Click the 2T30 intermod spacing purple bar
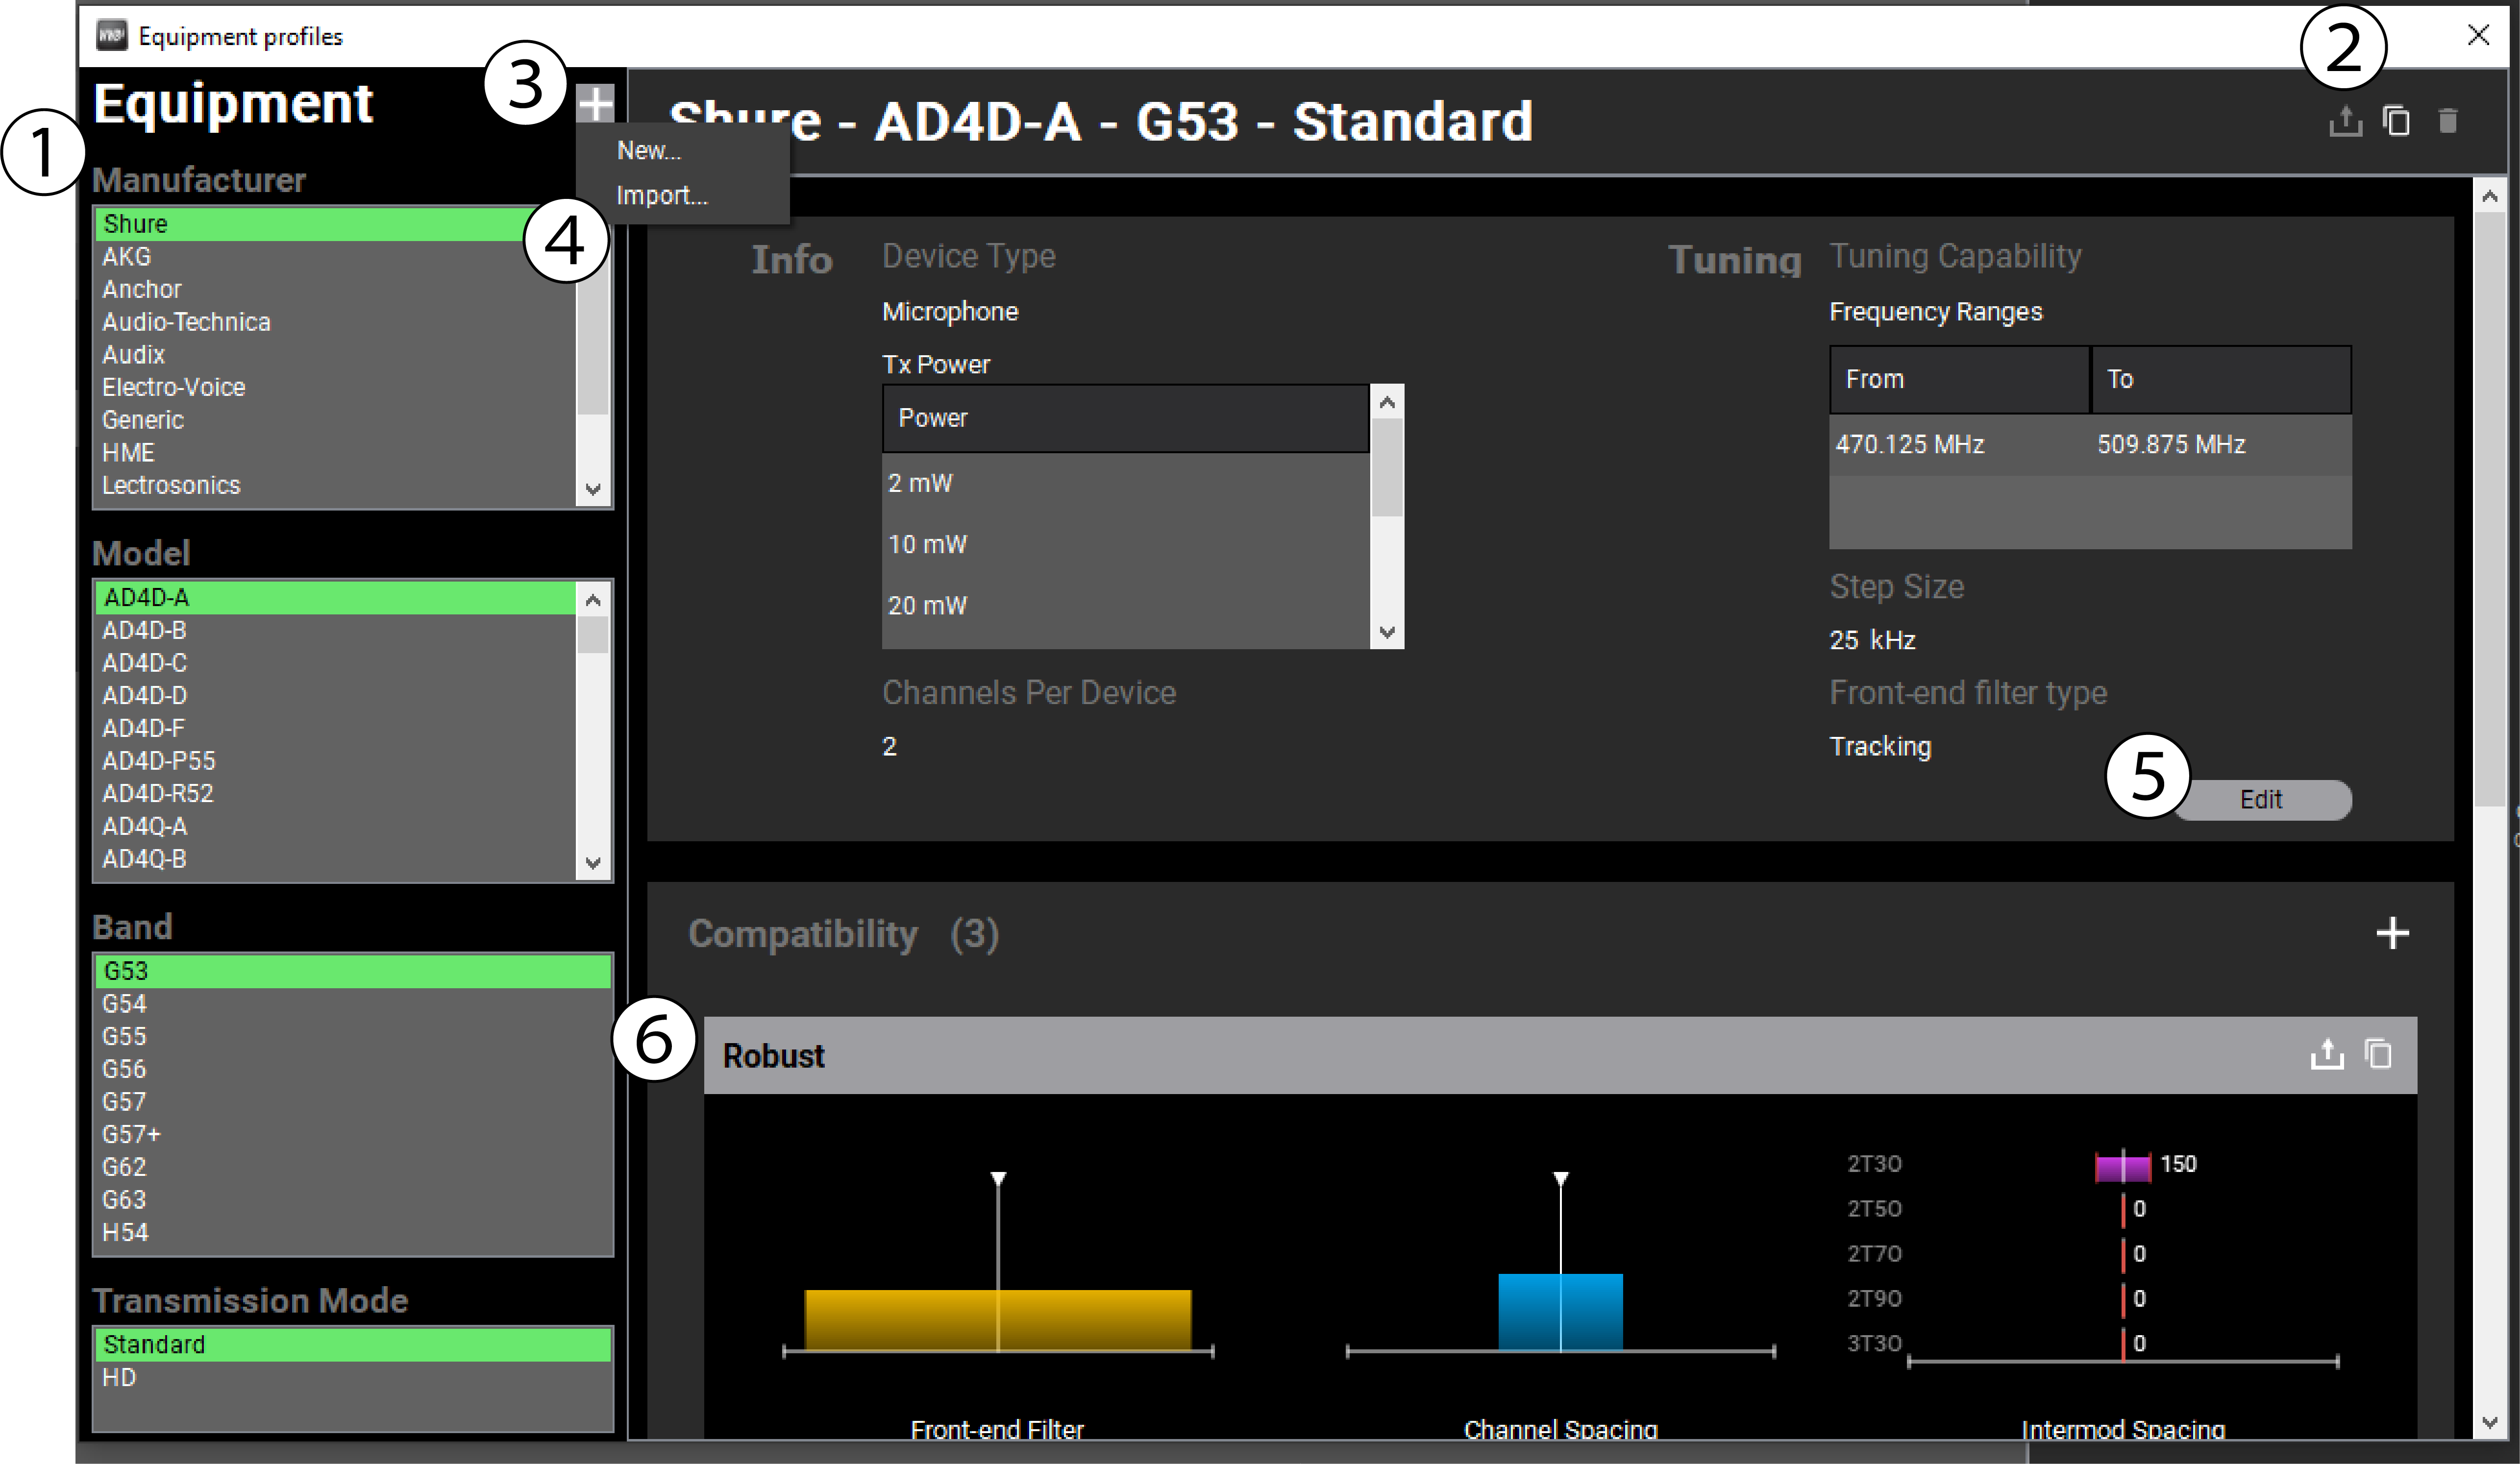 click(x=2123, y=1167)
